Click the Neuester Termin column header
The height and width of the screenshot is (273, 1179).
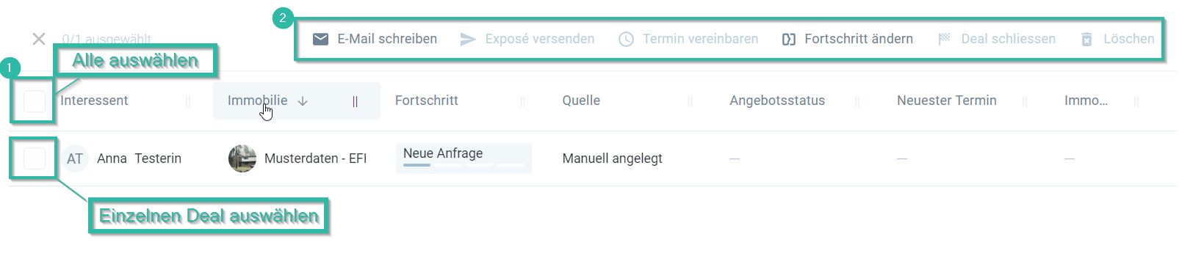[x=947, y=101]
